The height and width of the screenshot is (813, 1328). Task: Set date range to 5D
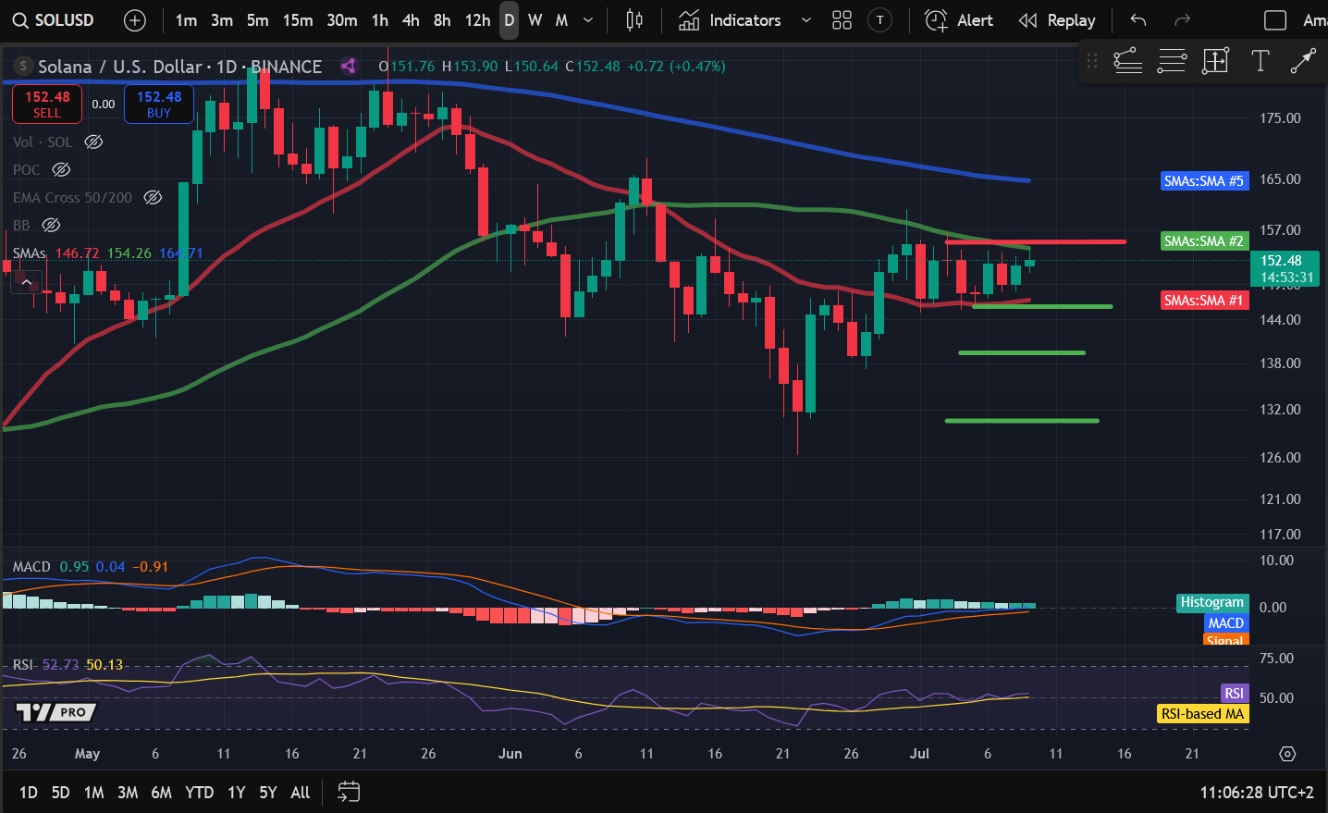pyautogui.click(x=61, y=792)
